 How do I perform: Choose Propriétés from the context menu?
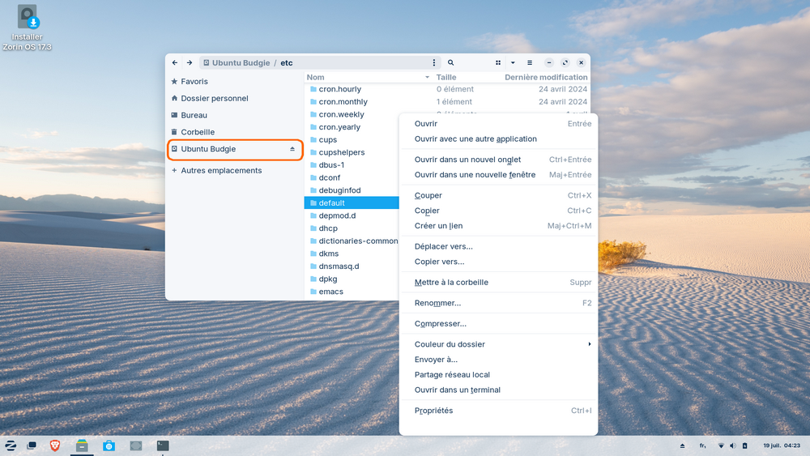click(x=434, y=411)
